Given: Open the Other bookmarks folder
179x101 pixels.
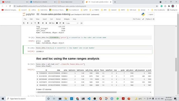Looking at the screenshot, I should pos(158,10).
